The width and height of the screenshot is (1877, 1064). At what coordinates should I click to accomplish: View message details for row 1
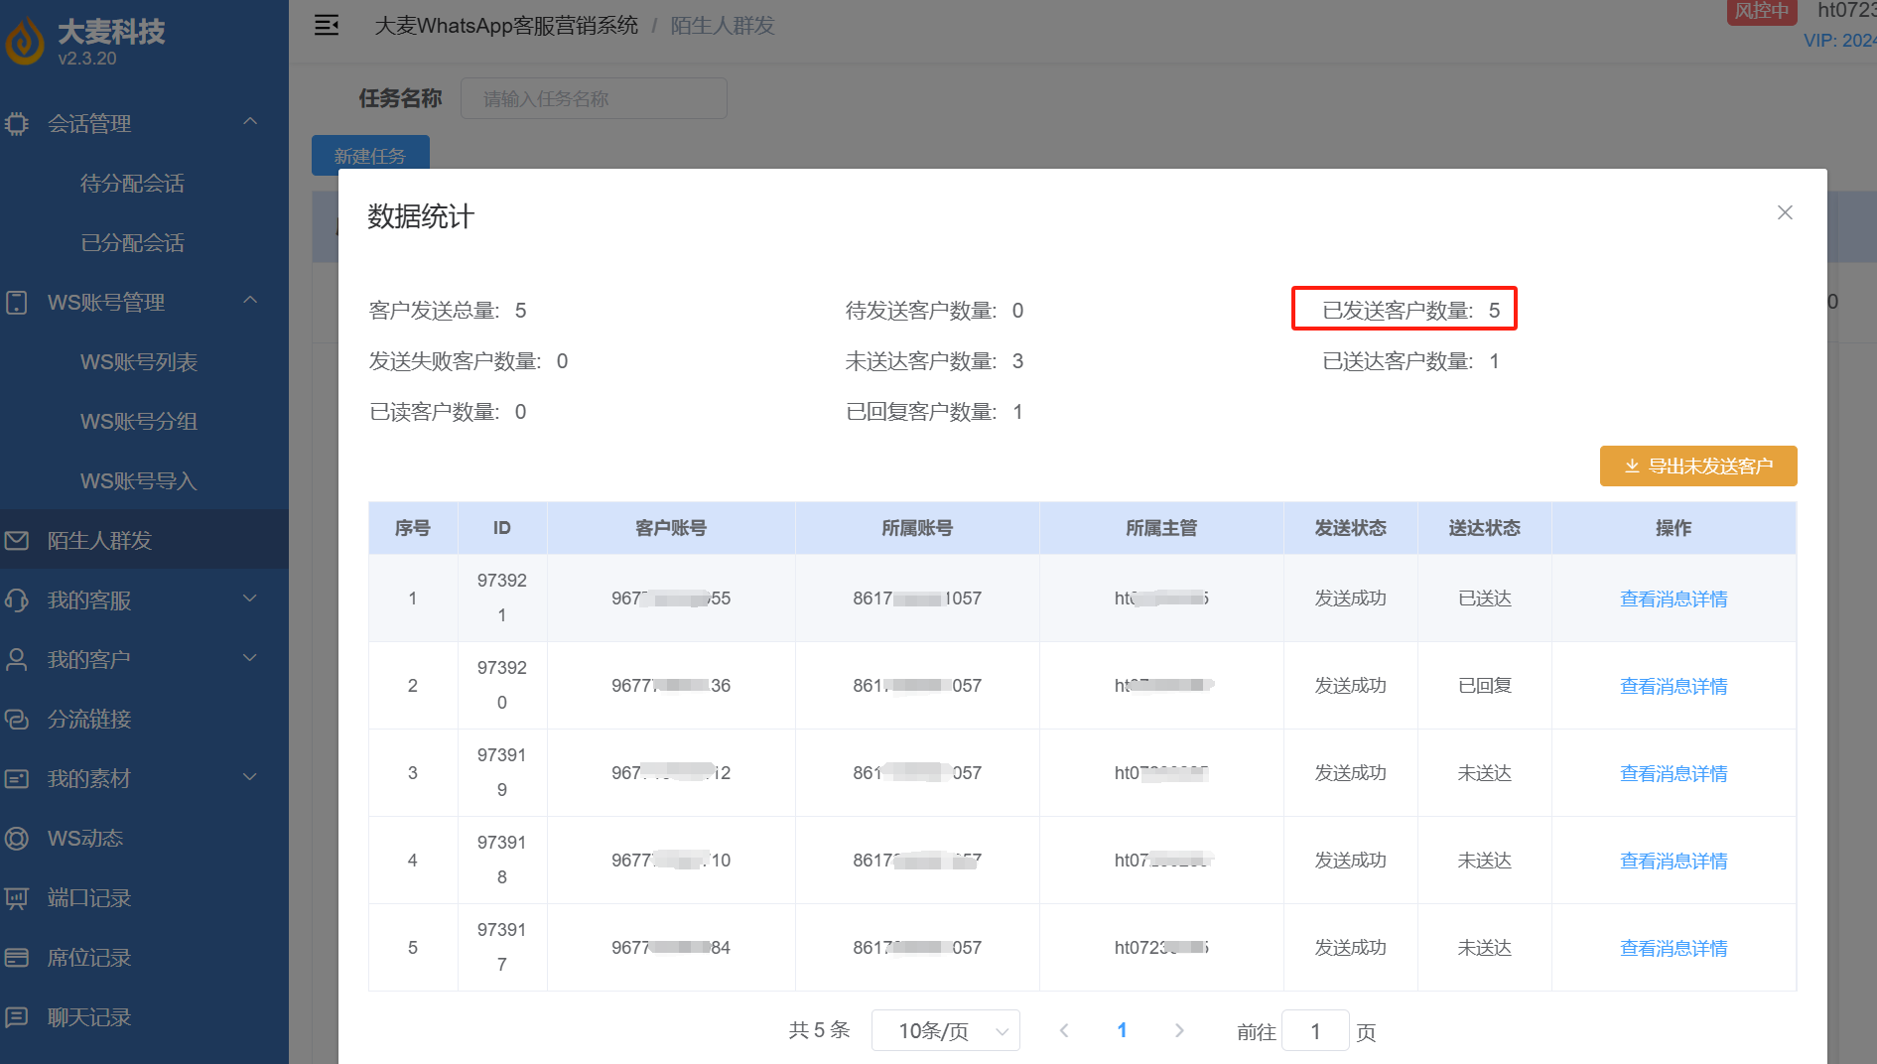tap(1674, 598)
